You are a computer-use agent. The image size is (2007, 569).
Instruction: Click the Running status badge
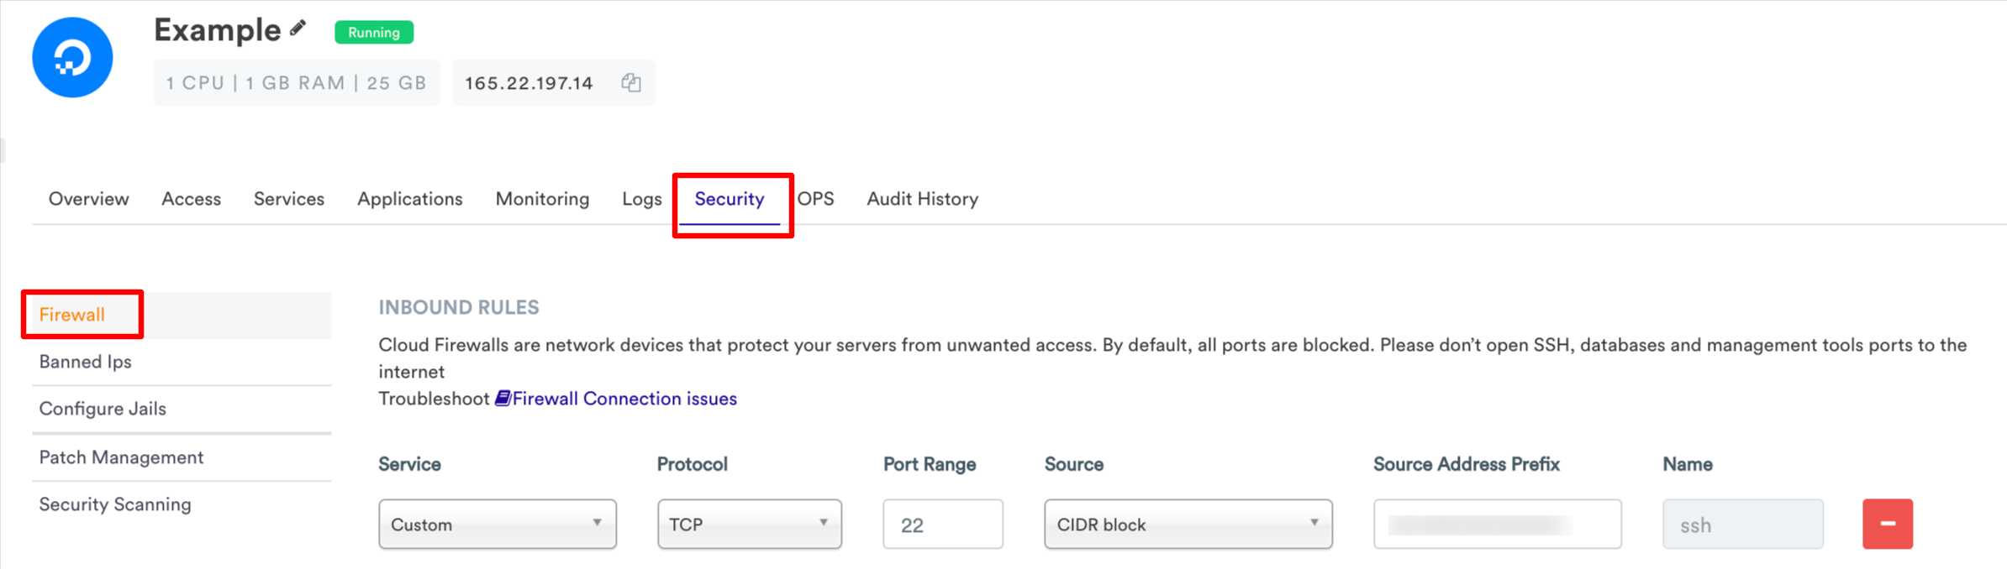pyautogui.click(x=373, y=32)
